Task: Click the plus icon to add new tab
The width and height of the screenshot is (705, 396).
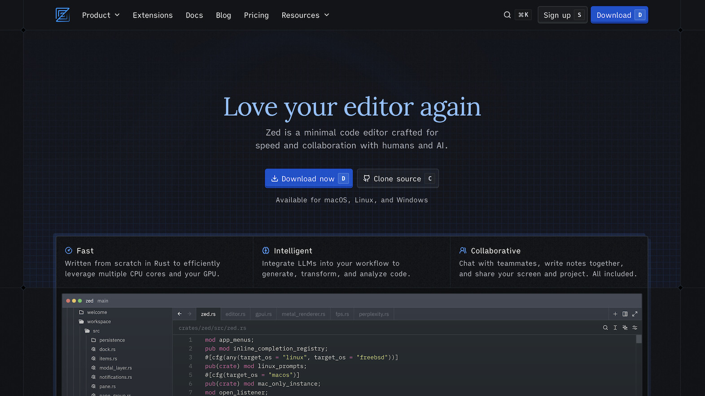Action: pyautogui.click(x=615, y=314)
